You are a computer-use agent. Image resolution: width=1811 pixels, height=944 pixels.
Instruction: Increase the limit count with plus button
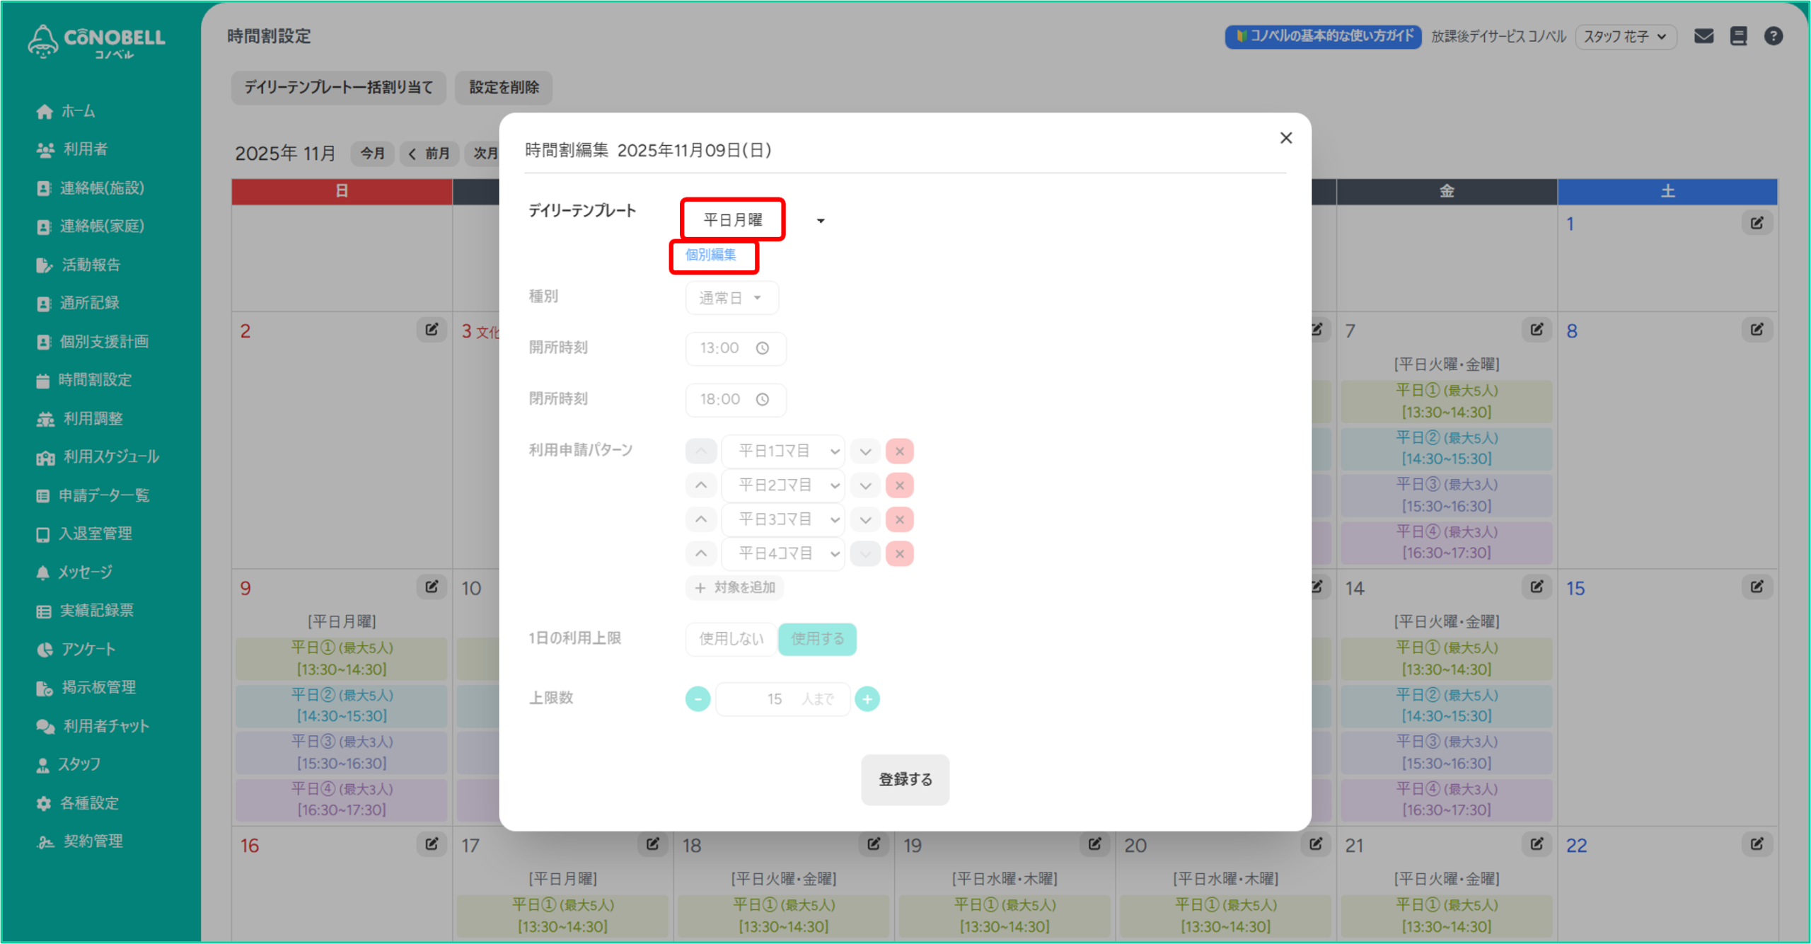tap(867, 699)
